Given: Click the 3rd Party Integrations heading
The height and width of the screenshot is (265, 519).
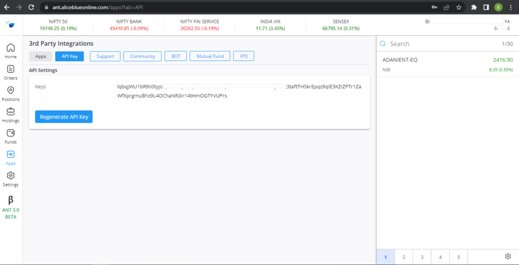Looking at the screenshot, I should (x=61, y=44).
